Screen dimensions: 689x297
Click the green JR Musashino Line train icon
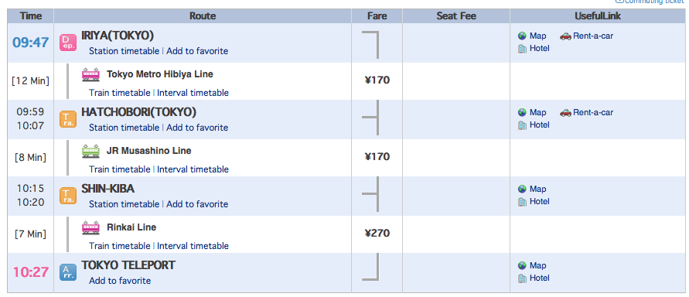(x=91, y=151)
